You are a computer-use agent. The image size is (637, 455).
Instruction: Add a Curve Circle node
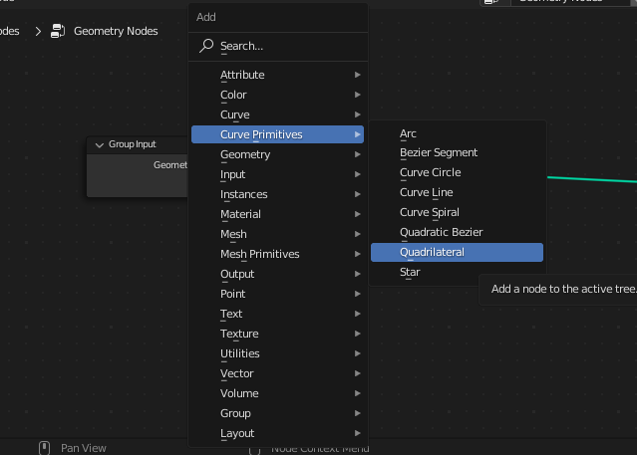(x=457, y=172)
